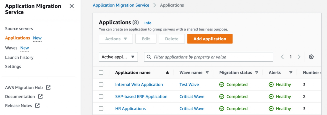Select the HR Applications row checkbox
This screenshot has height=115, width=327.
(x=101, y=109)
